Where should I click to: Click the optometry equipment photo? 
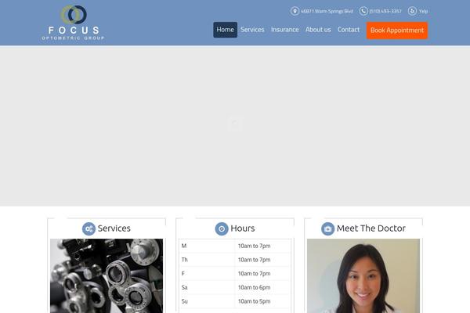tap(107, 276)
